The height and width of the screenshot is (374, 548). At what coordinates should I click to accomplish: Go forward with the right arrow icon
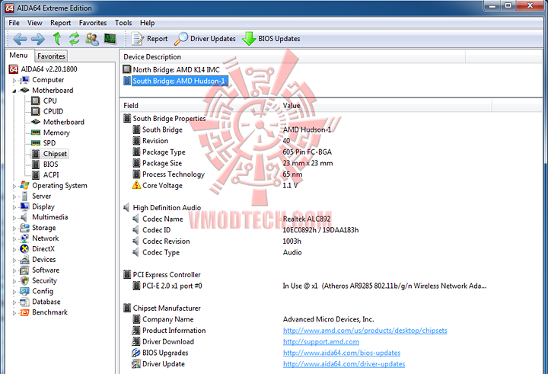[x=38, y=39]
